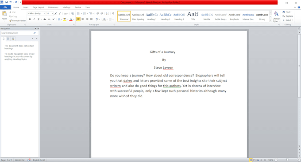This screenshot has height=162, width=301.
Task: Toggle Underline formatting
Action: coord(39,19)
